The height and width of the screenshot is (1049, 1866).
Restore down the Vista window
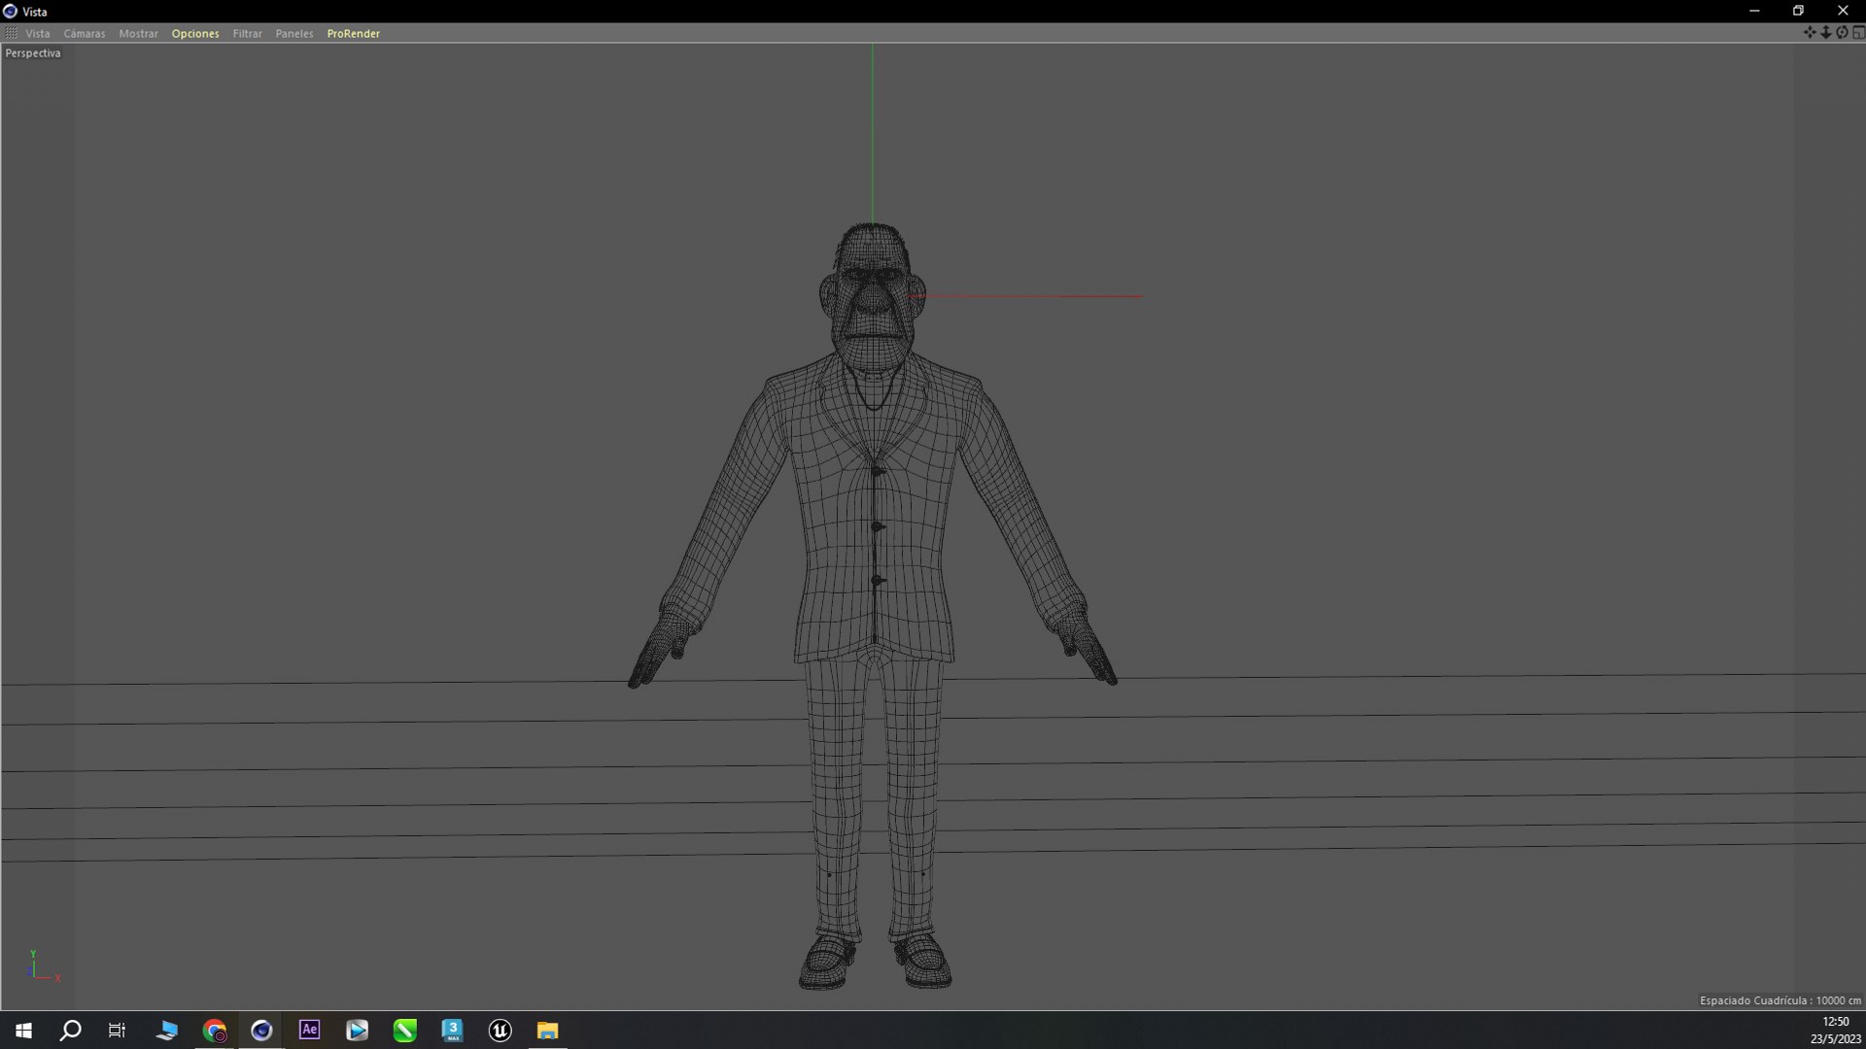(x=1798, y=11)
